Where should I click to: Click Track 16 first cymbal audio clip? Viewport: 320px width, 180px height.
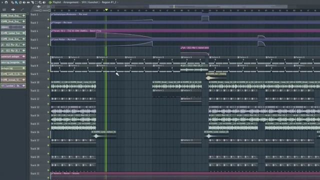point(103,135)
